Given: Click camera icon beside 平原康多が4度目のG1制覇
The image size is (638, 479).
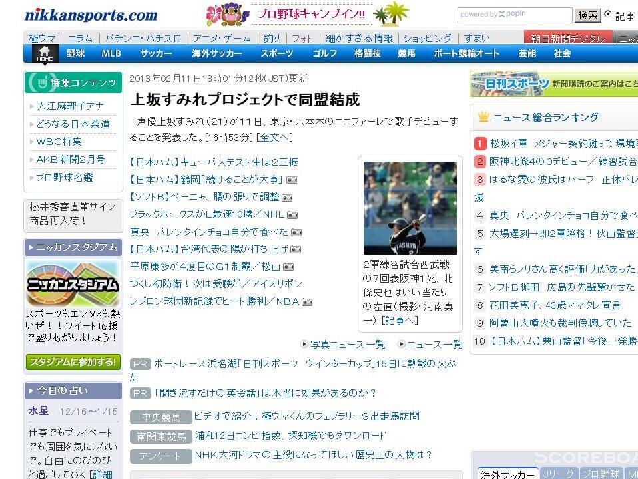Looking at the screenshot, I should pos(288,267).
